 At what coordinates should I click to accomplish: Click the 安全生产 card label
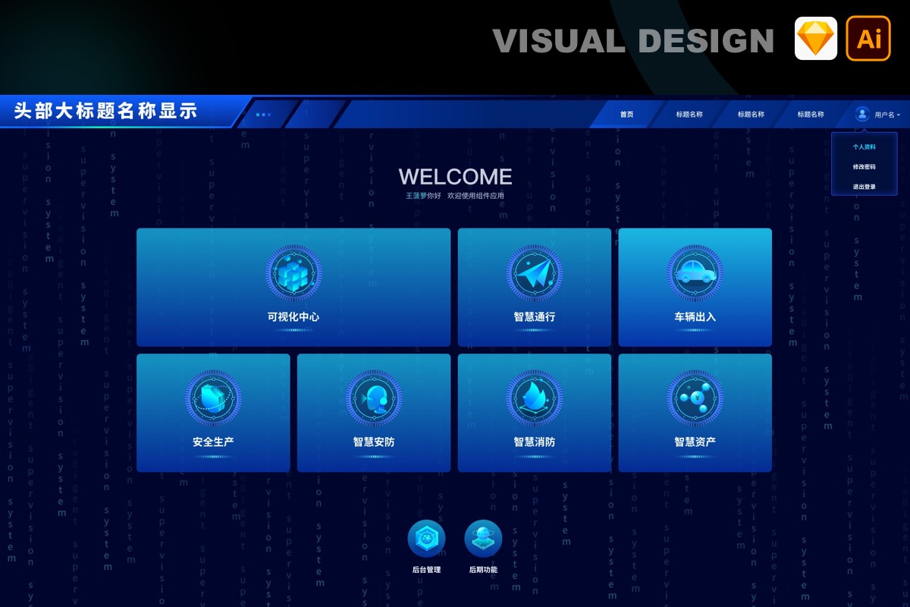tap(213, 442)
